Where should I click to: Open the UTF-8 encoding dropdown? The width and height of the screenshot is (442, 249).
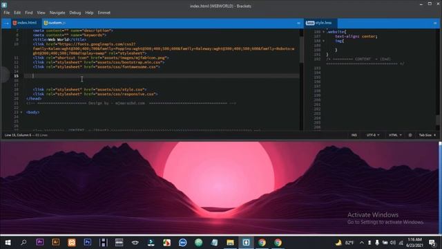pos(373,136)
